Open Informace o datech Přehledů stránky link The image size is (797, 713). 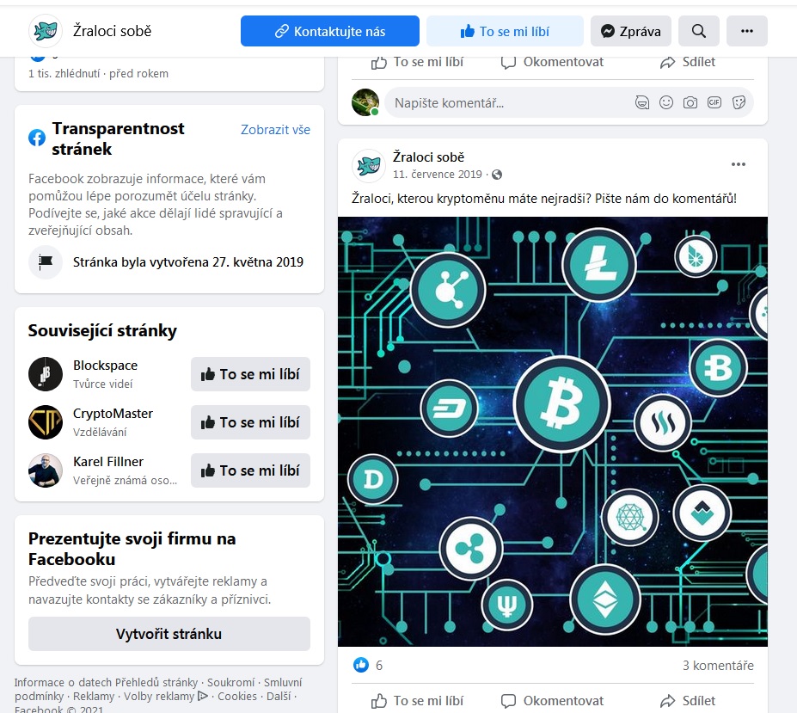click(x=106, y=683)
